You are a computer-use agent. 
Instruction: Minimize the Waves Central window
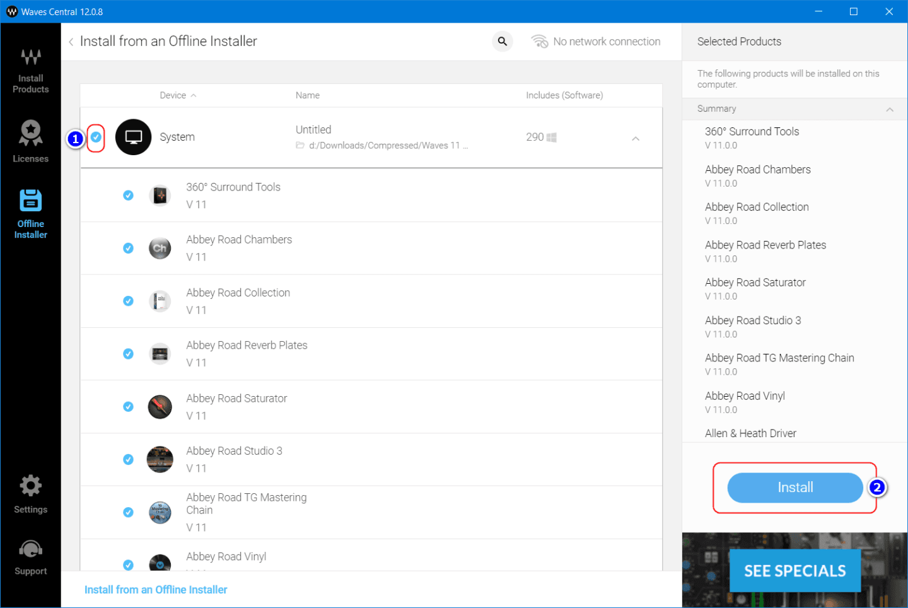(x=818, y=11)
